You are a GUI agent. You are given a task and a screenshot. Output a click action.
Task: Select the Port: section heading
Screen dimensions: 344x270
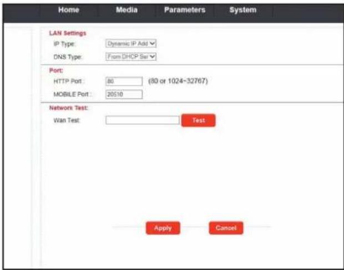(56, 70)
